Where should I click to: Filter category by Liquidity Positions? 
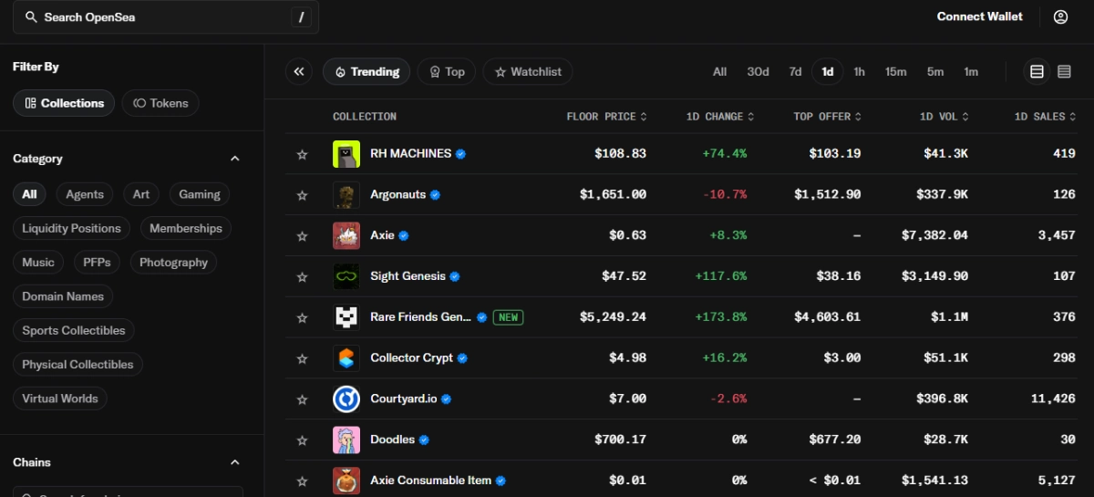pos(71,228)
